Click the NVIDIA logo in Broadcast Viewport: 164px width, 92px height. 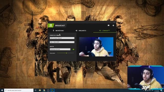point(51,26)
